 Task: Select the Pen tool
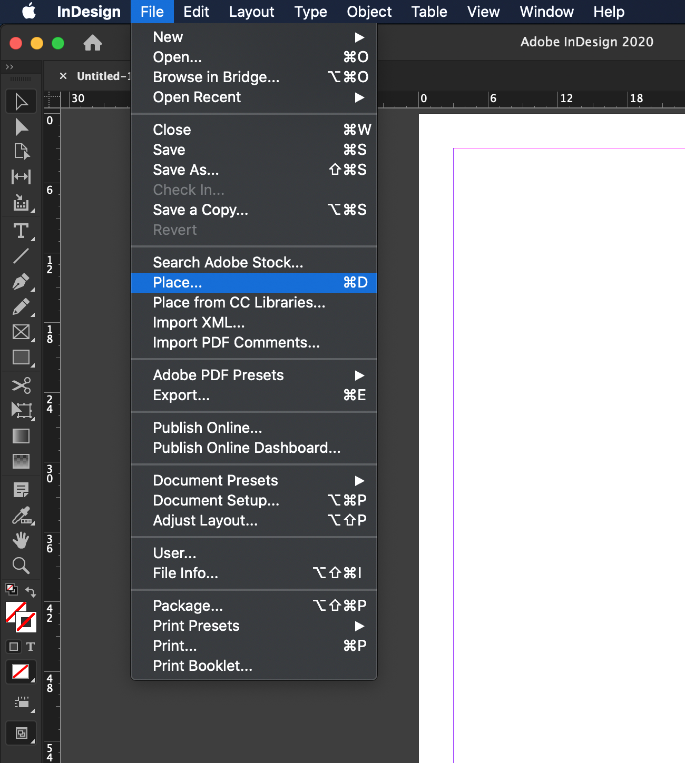click(21, 282)
